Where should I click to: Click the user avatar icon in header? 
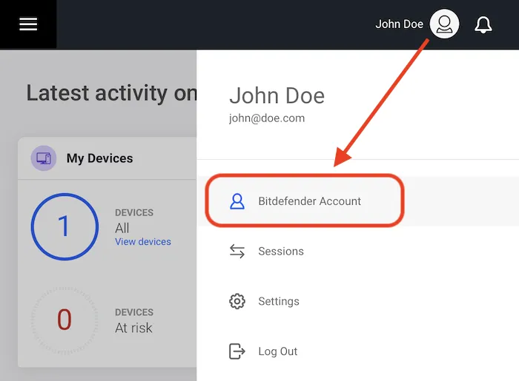tap(444, 24)
